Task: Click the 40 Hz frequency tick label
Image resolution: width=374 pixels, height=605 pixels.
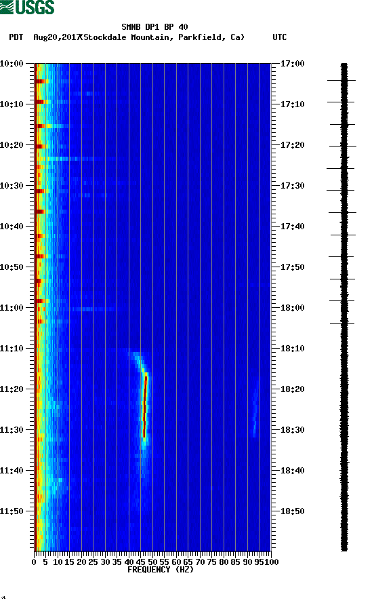Action: [129, 562]
